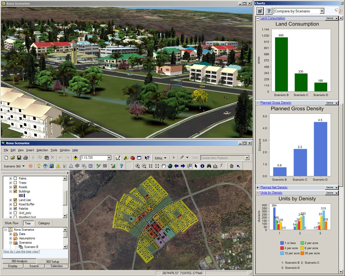Click the blue question mark help icon
This screenshot has width=345, height=276.
pyautogui.click(x=122, y=166)
